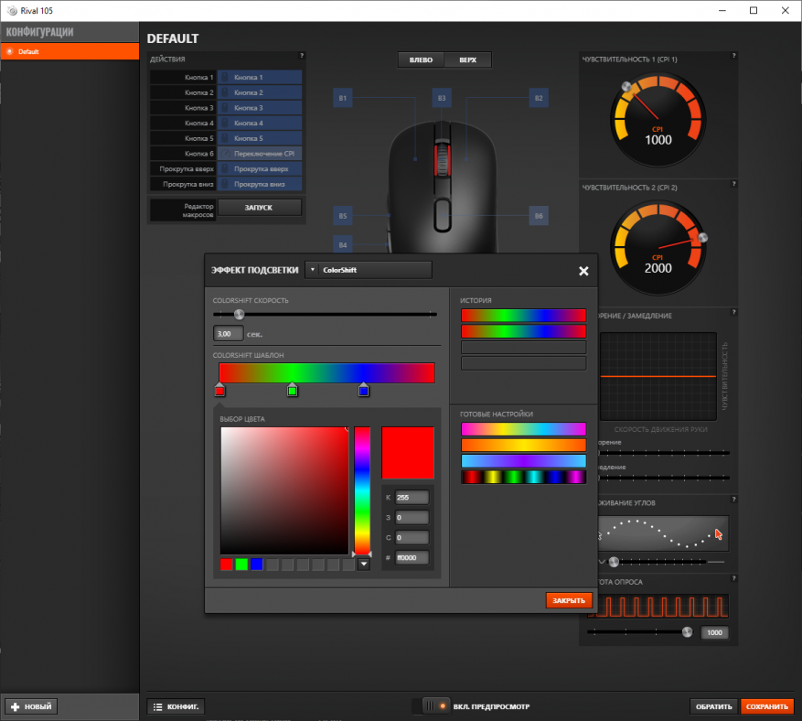Click the B3 mouse button label
The width and height of the screenshot is (802, 721).
(442, 98)
